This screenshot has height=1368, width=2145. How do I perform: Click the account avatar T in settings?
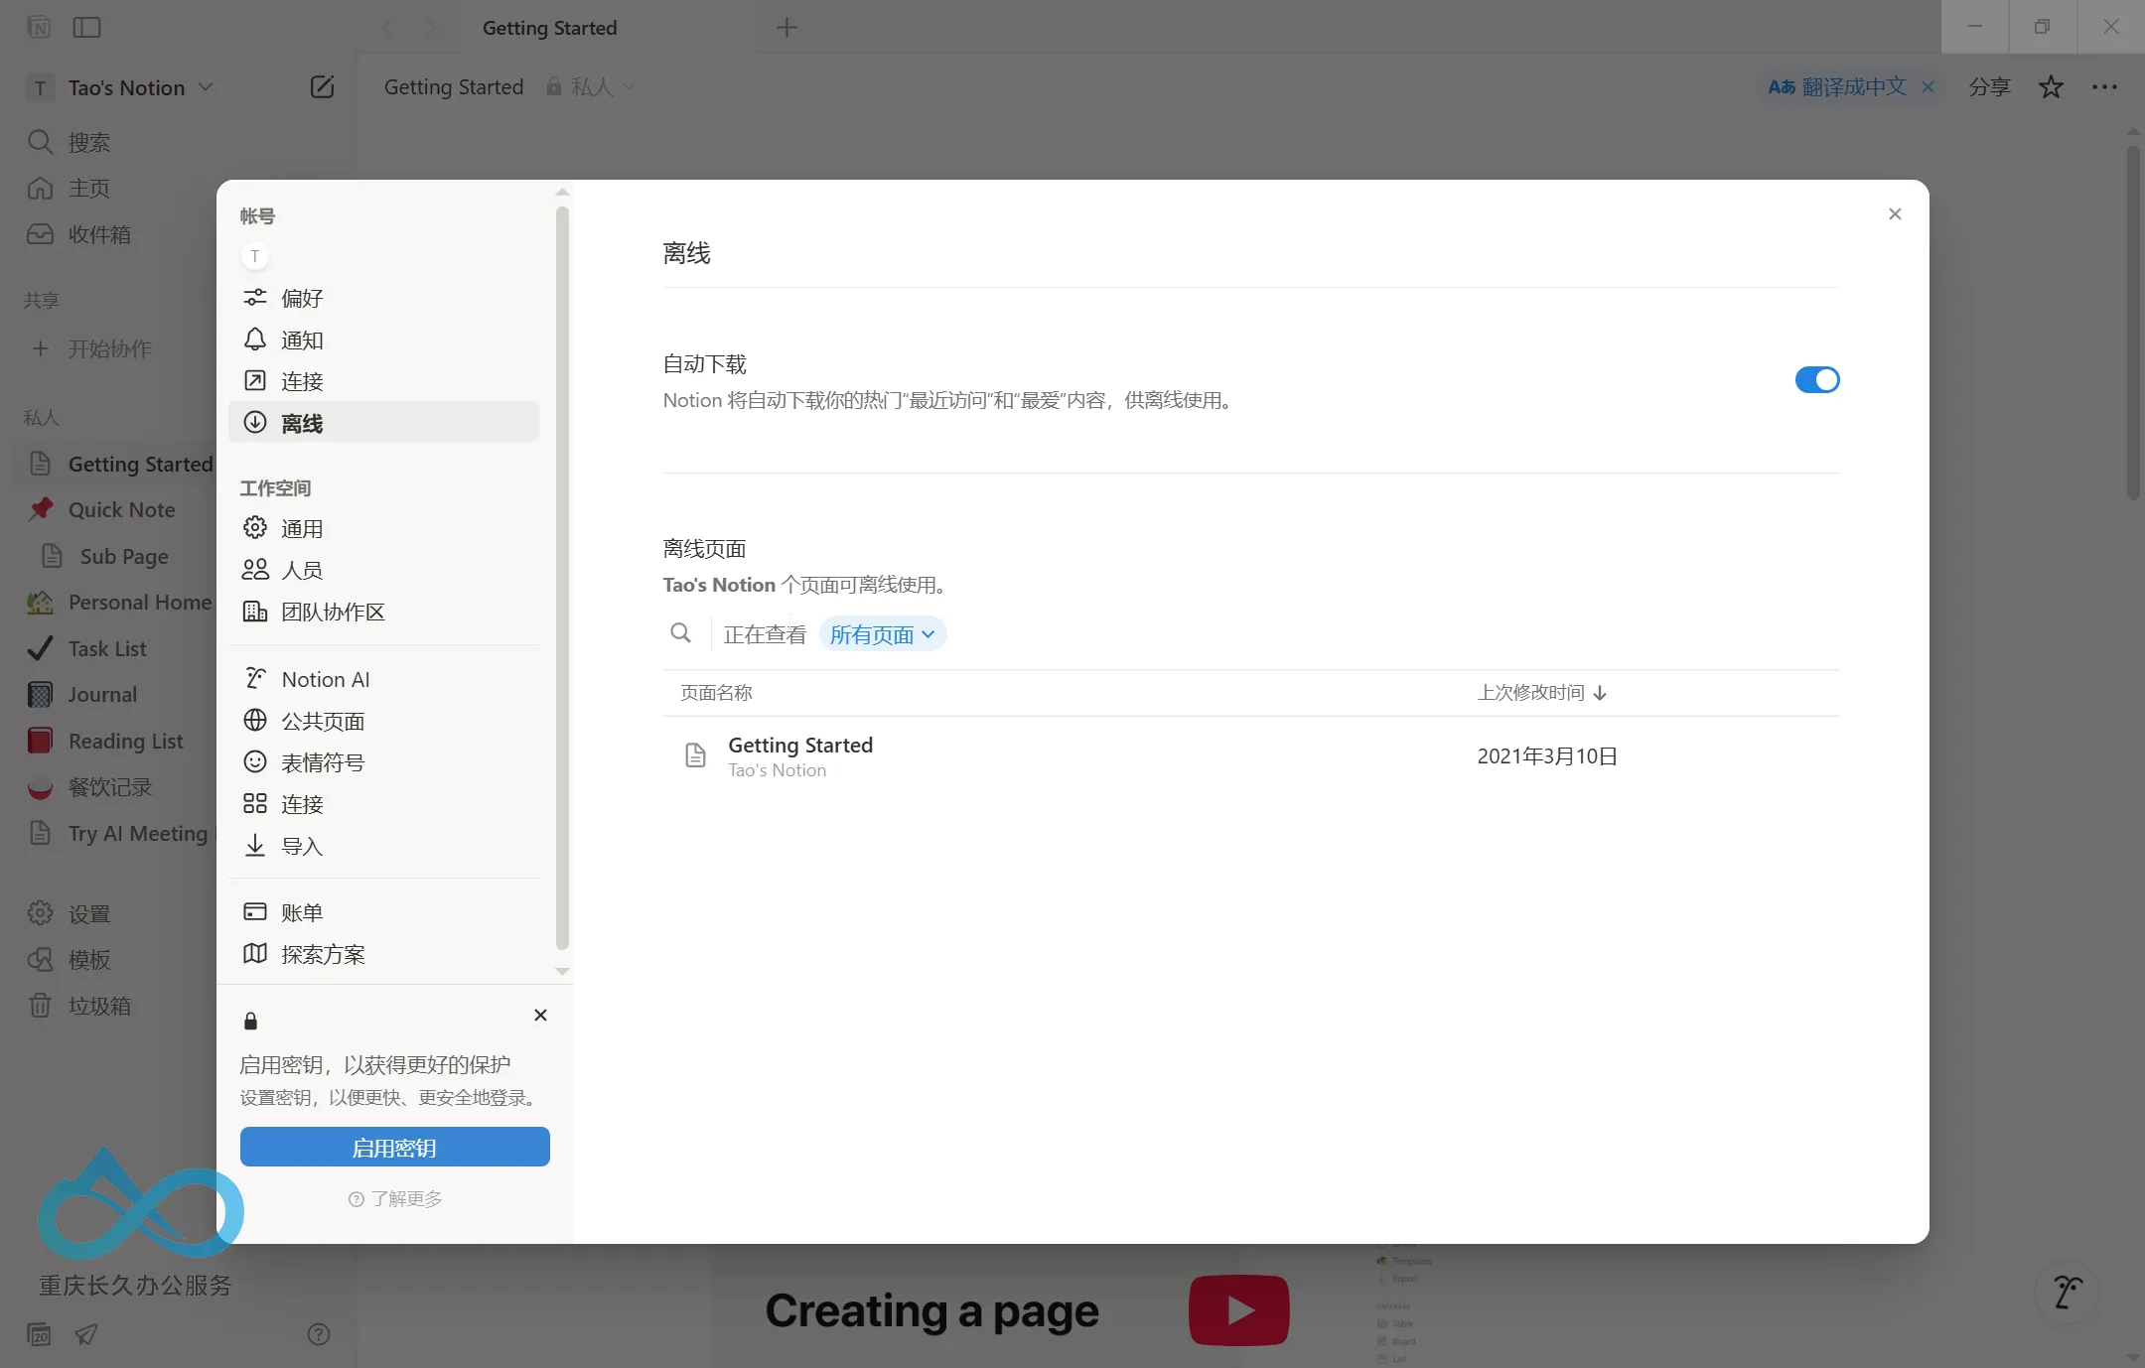pos(255,256)
